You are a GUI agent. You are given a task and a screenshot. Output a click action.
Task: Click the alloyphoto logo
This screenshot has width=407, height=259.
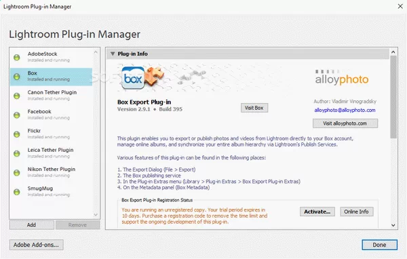pos(342,77)
